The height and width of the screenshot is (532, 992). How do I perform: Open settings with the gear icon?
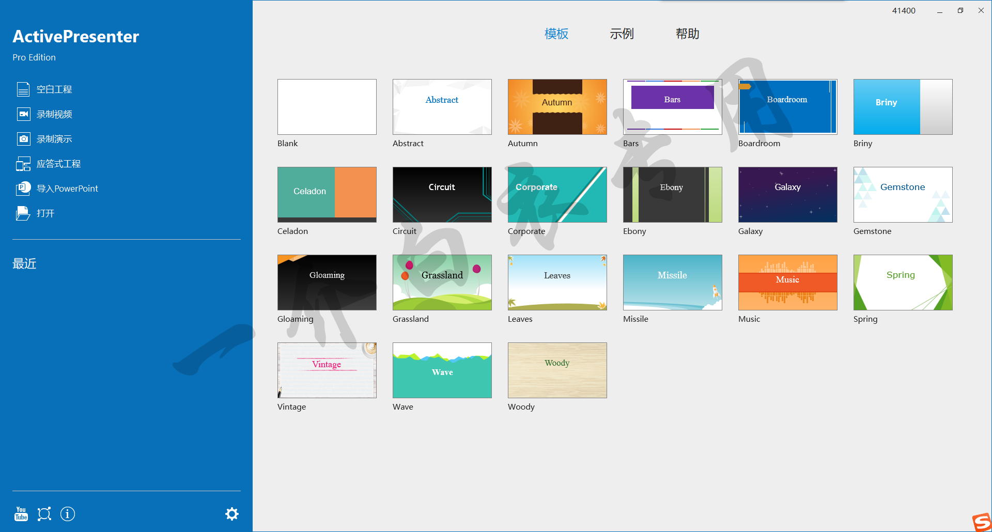(232, 514)
